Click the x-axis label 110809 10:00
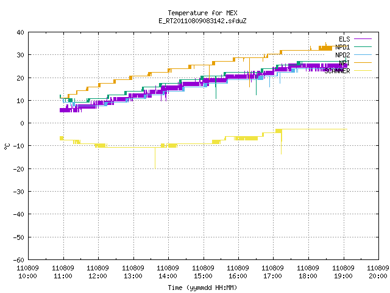The image size is (390, 293). click(27, 272)
